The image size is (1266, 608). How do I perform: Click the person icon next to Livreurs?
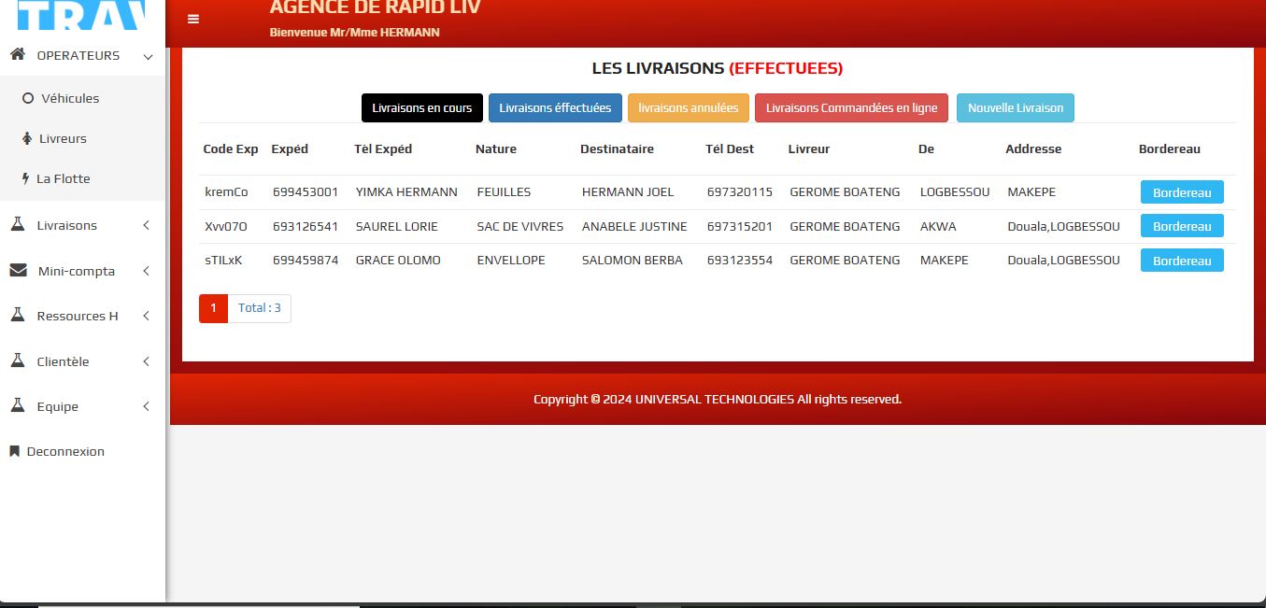(27, 138)
